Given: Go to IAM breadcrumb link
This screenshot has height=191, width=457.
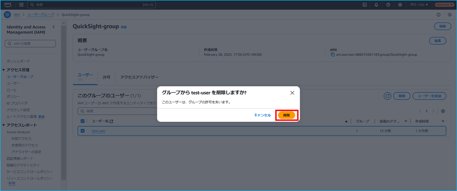Looking at the screenshot, I should click(17, 15).
